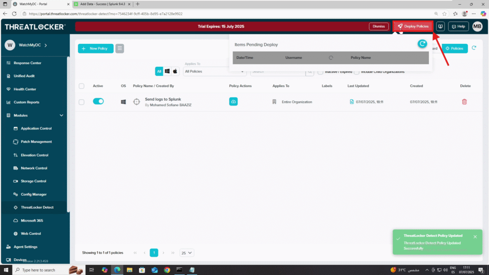
Task: Filter policies by Apple macOS
Action: pyautogui.click(x=175, y=72)
